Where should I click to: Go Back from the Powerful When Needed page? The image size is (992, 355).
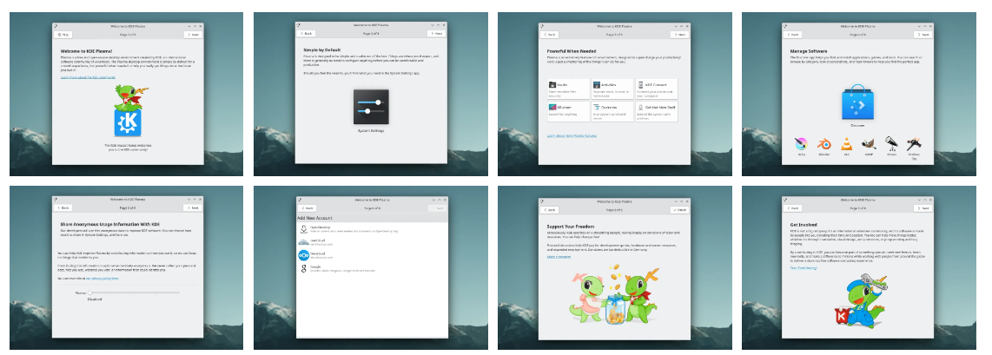click(550, 35)
